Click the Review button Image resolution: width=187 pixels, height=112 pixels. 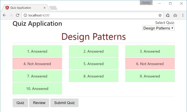pos(39,103)
